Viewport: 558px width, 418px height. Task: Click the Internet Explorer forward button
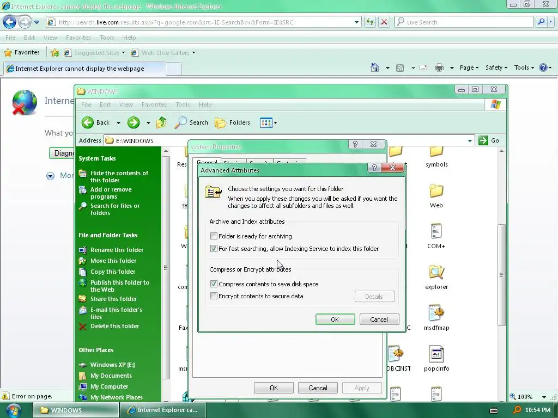(24, 22)
